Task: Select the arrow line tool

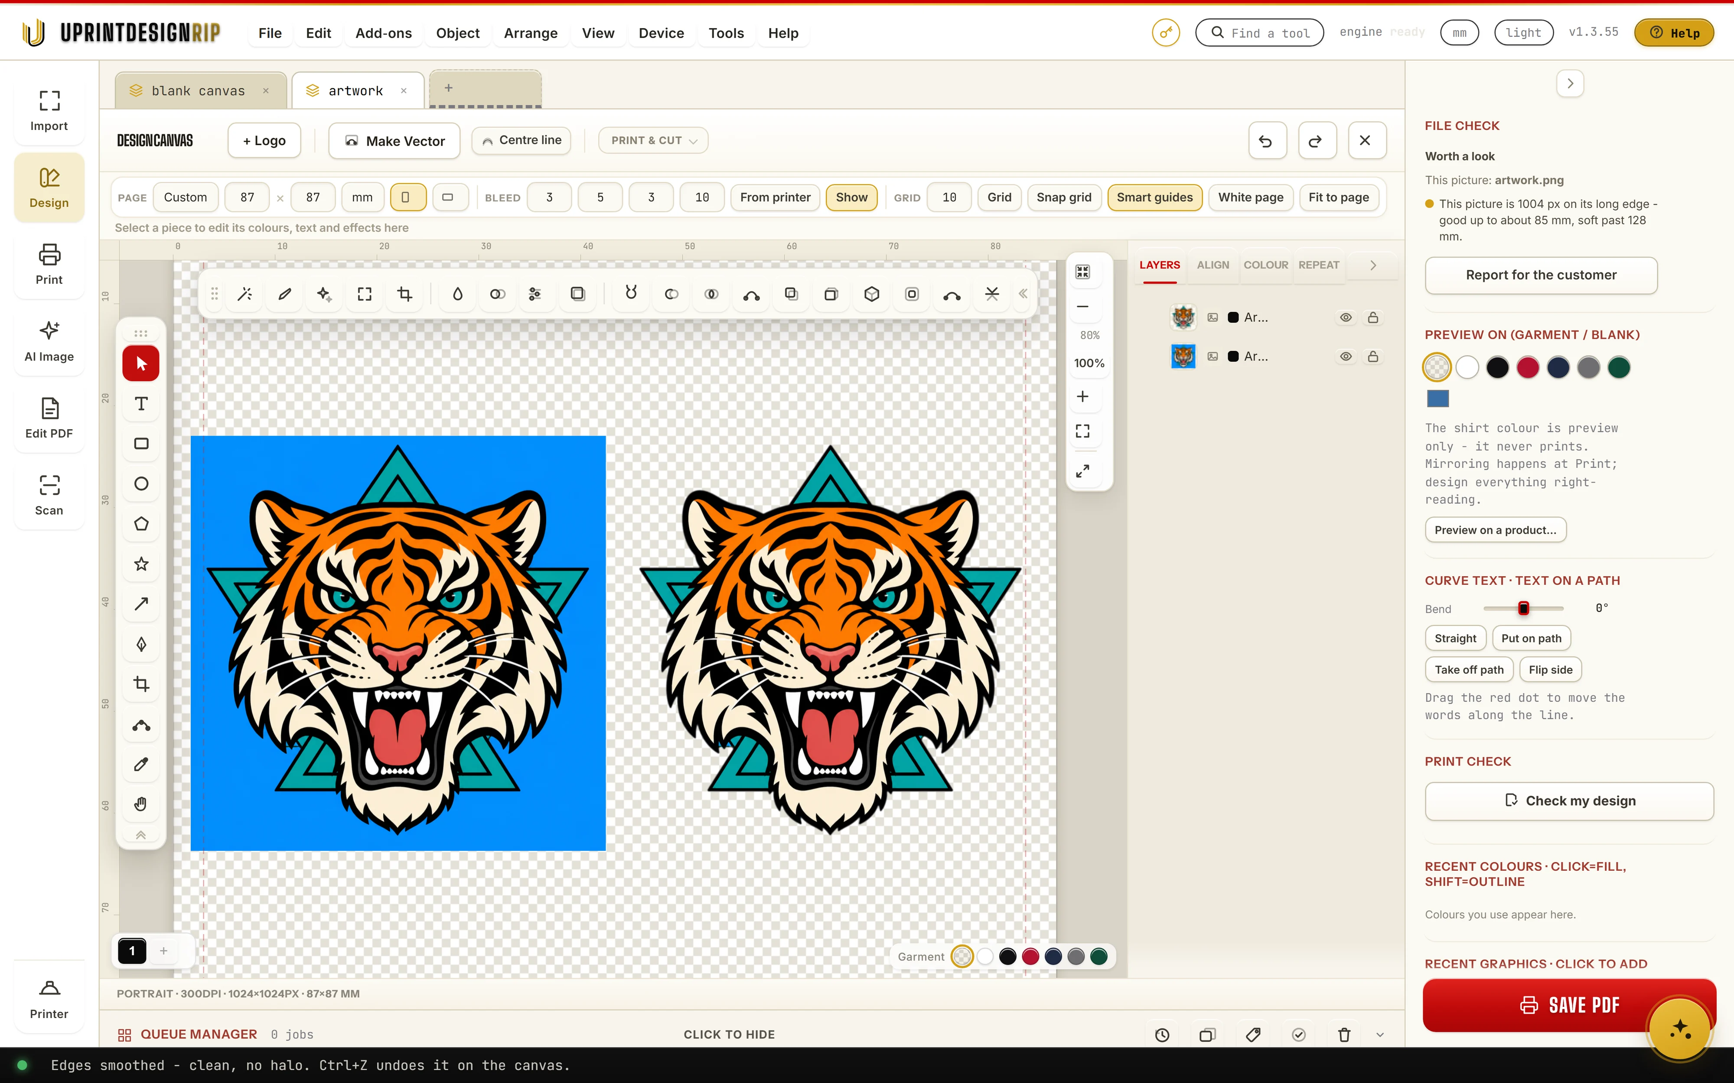Action: (x=141, y=604)
